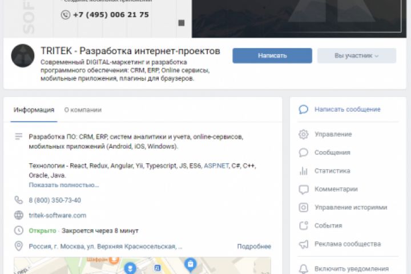The image size is (411, 274).
Task: Open Реклама сообщества menu item
Action: (x=348, y=244)
